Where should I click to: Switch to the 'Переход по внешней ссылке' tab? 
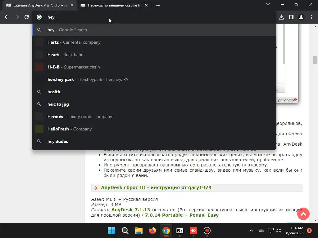click(114, 6)
